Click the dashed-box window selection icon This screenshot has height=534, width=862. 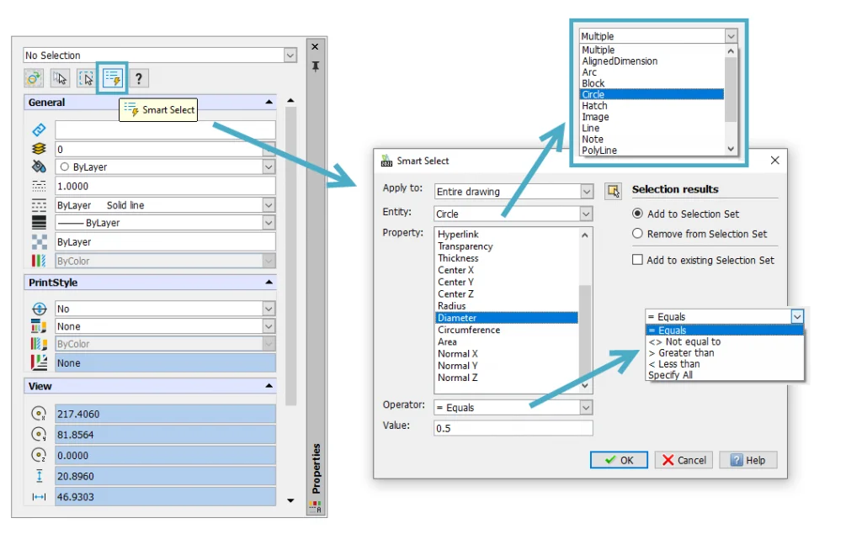coord(85,78)
